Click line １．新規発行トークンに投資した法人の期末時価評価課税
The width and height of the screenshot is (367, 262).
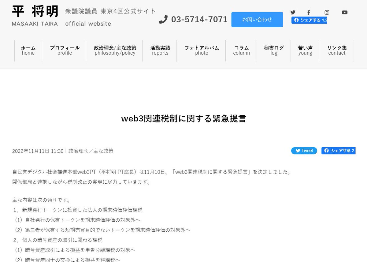(x=77, y=210)
